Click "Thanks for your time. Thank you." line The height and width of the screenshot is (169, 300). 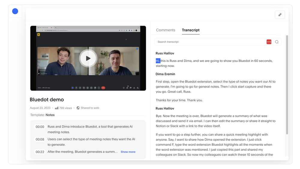[179, 100]
